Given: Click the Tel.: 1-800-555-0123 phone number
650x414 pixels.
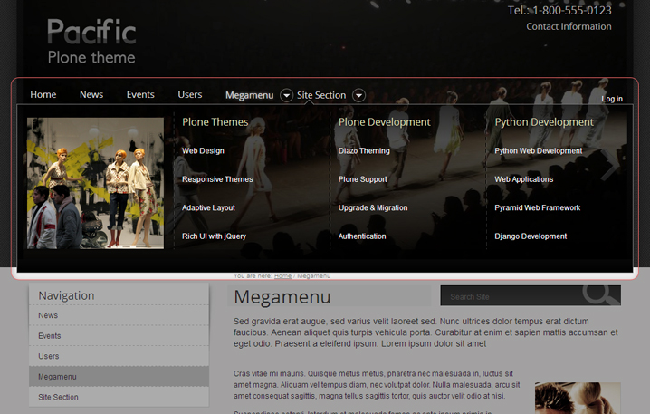Looking at the screenshot, I should [x=559, y=10].
